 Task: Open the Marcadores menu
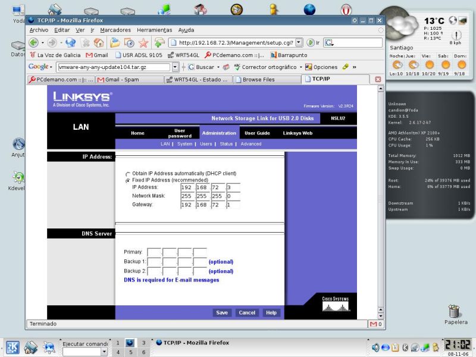click(115, 30)
